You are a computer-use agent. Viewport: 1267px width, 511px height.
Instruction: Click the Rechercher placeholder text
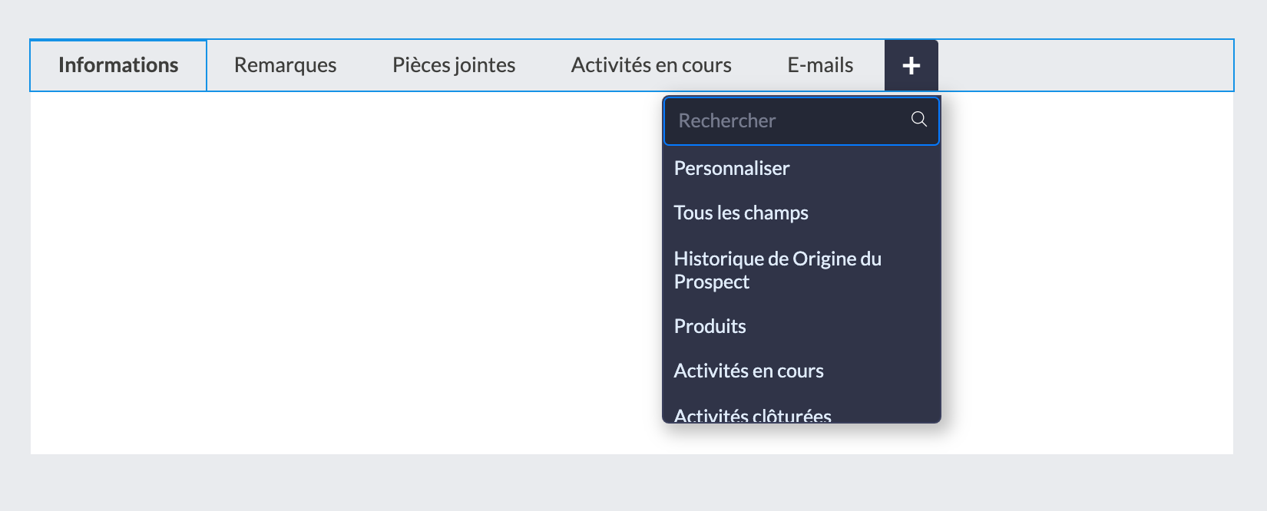tap(727, 120)
